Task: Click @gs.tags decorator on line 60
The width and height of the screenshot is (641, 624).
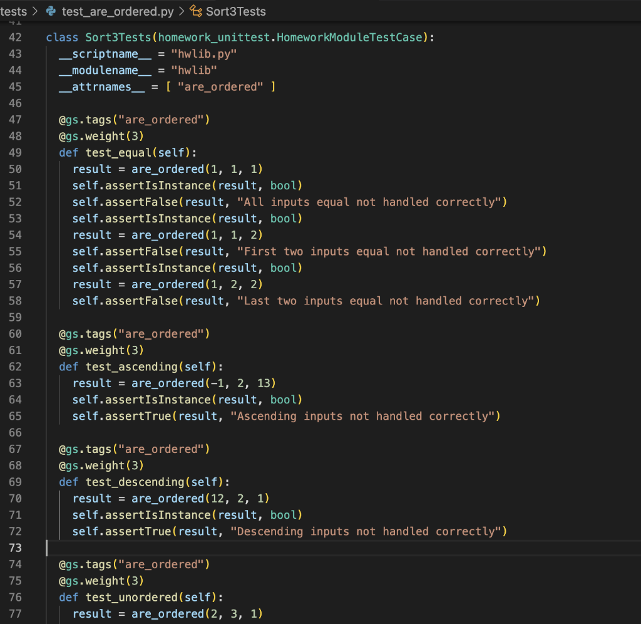Action: (135, 334)
